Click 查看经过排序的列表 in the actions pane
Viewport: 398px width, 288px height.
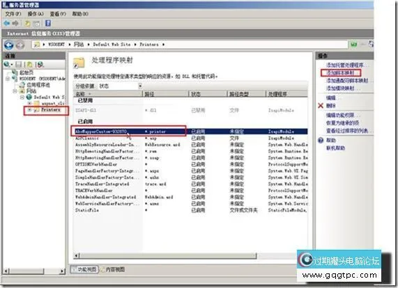(x=347, y=131)
